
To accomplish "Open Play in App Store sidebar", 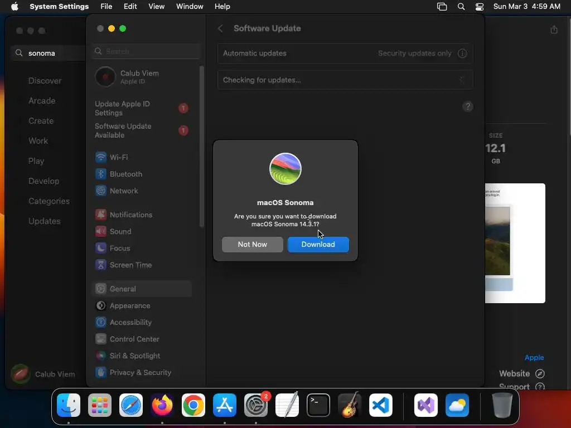I will (x=36, y=161).
